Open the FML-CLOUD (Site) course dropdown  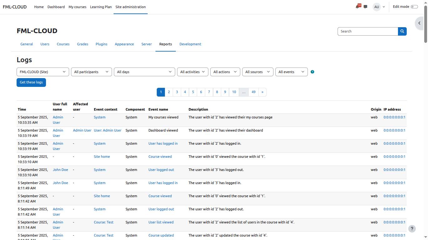pos(43,72)
